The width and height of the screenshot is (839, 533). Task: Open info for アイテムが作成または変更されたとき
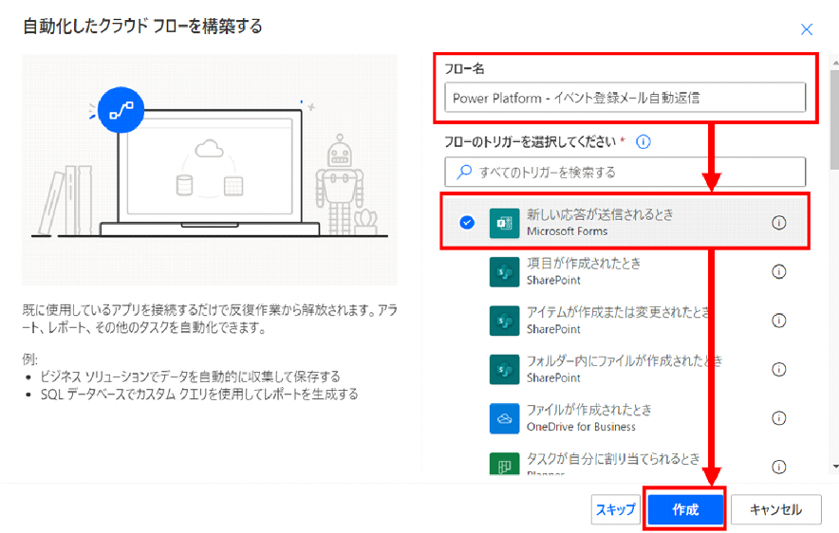click(778, 321)
